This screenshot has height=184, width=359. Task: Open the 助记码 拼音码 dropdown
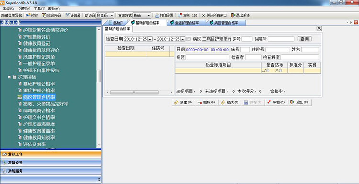click(x=105, y=16)
